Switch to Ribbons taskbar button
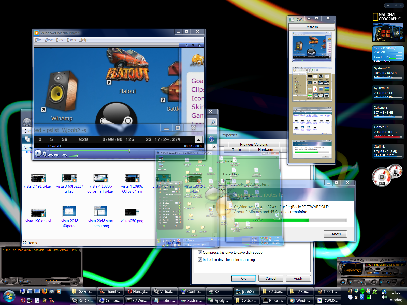 coord(273,300)
